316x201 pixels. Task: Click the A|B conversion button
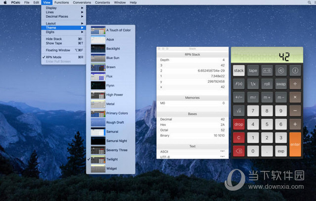267,70
